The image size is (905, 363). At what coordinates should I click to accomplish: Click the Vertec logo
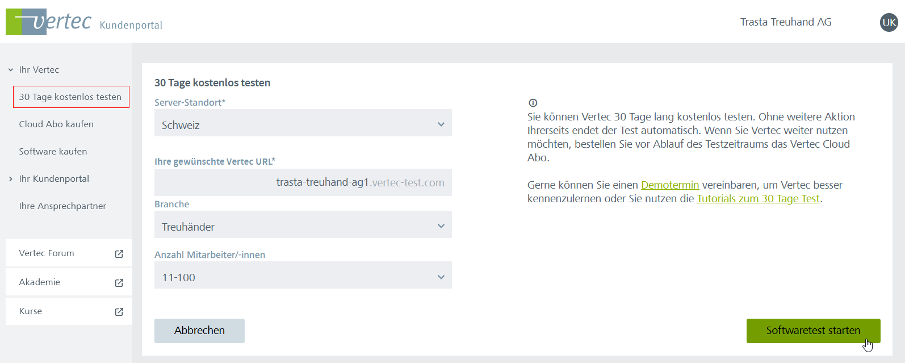49,22
